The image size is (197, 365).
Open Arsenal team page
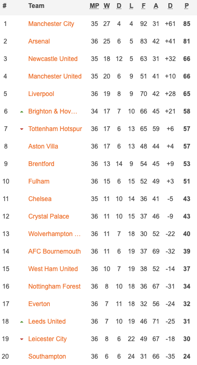pyautogui.click(x=39, y=41)
